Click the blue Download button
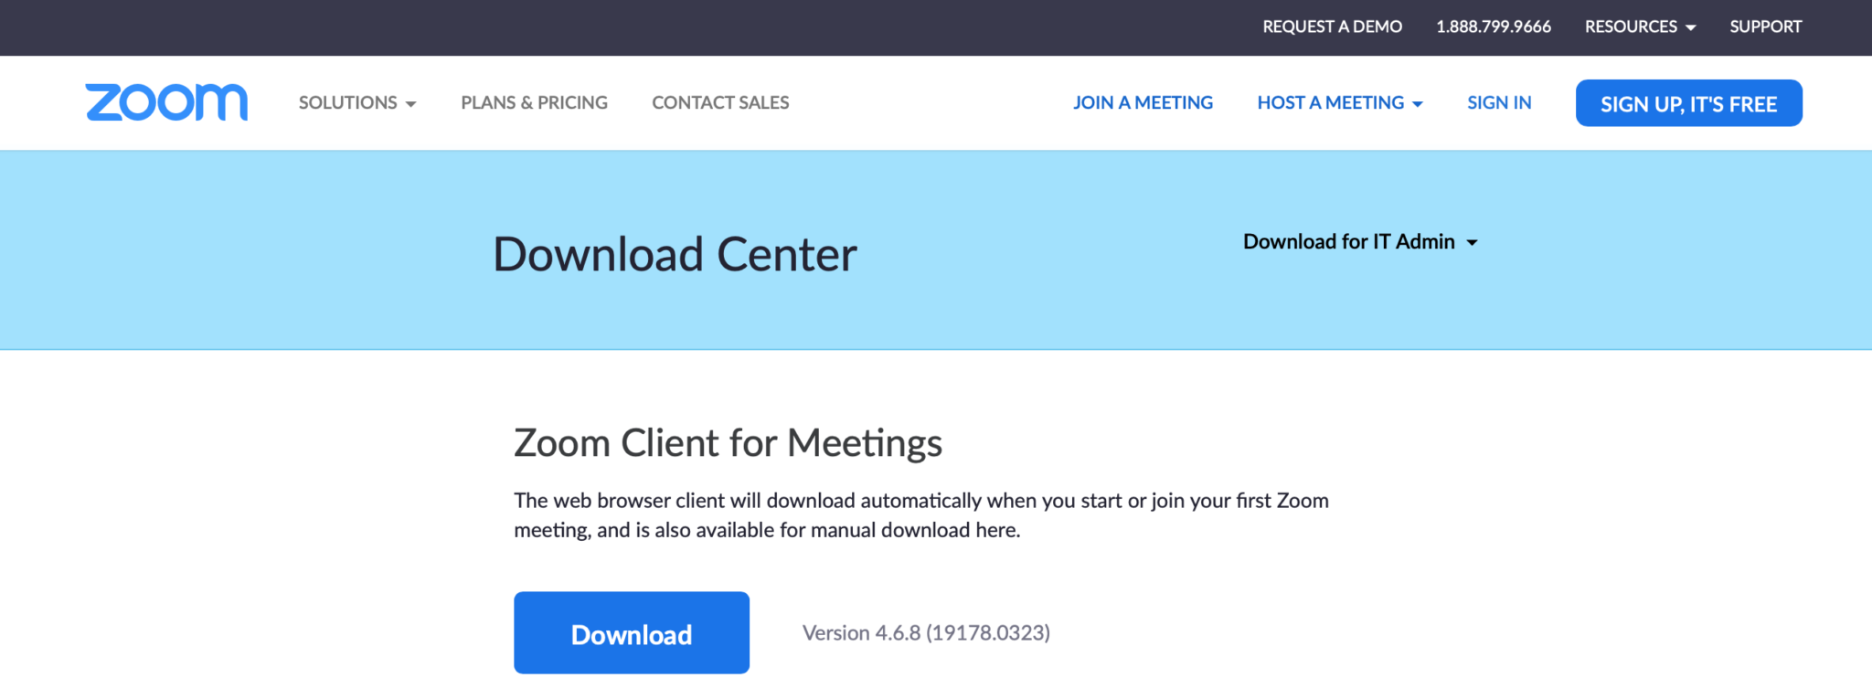This screenshot has width=1872, height=699. coord(631,633)
